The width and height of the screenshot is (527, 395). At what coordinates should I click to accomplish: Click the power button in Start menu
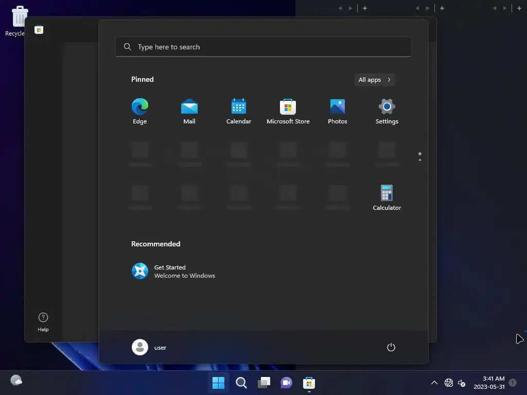click(391, 347)
